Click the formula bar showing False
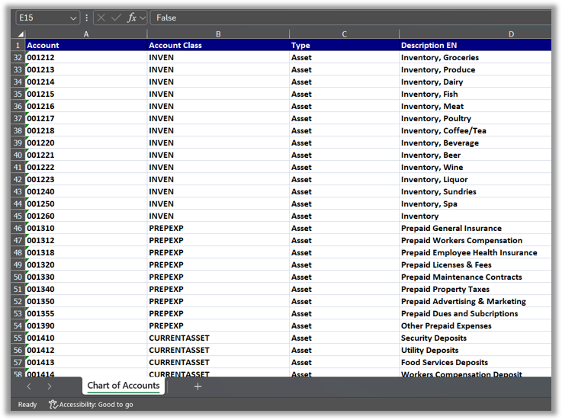The image size is (562, 420). pyautogui.click(x=343, y=18)
